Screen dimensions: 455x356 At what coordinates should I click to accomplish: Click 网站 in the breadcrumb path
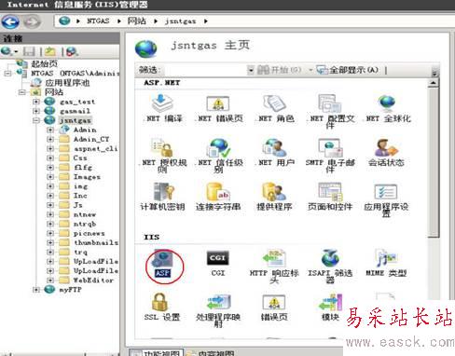pyautogui.click(x=136, y=21)
